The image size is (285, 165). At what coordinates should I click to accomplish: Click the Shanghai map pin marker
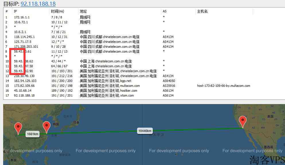tap(46, 127)
